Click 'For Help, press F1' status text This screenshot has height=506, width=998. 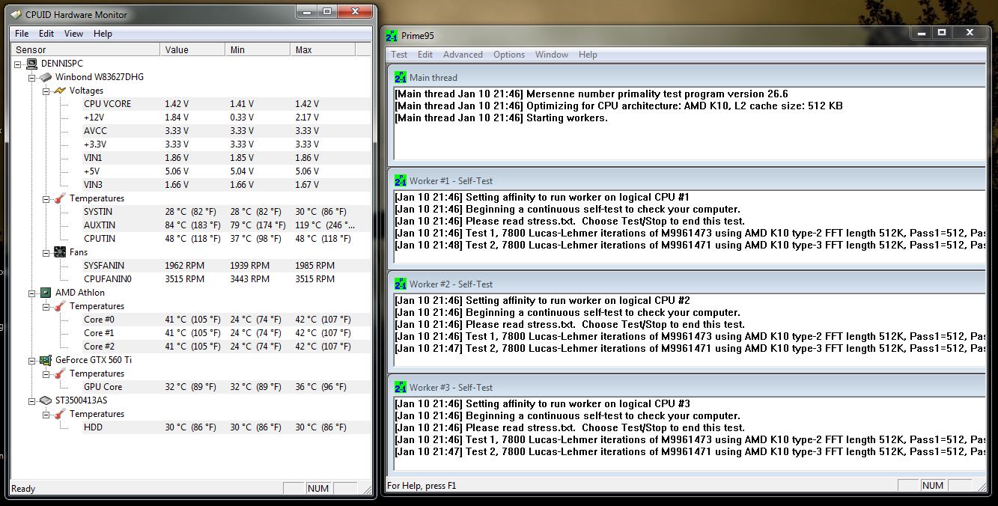click(422, 486)
